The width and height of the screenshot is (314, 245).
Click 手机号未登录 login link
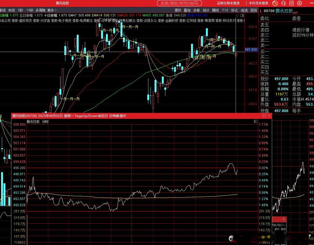pos(259,3)
